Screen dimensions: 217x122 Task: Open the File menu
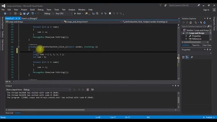click(x=3, y=10)
